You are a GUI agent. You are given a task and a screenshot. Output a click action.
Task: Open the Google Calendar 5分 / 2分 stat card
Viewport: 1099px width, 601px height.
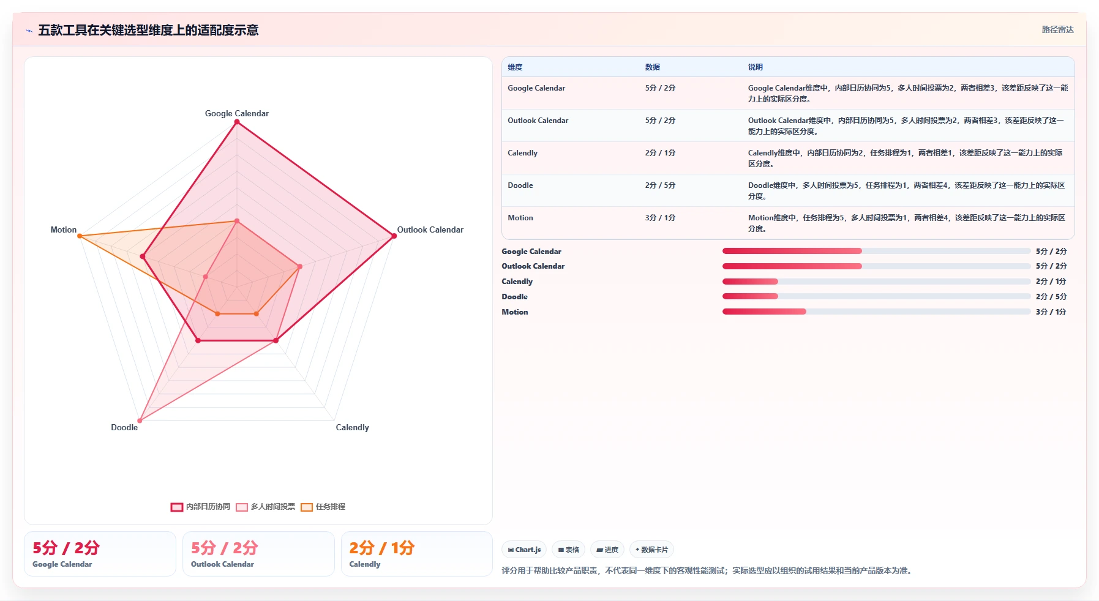point(100,554)
